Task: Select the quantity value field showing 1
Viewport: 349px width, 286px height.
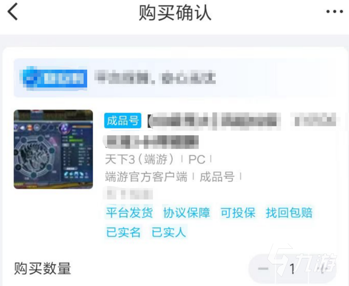Action: 292,269
